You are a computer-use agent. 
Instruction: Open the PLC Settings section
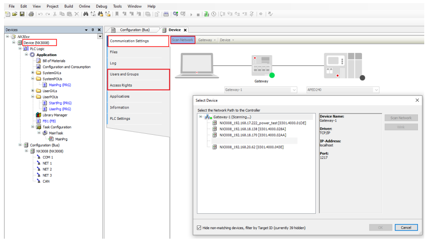[x=120, y=118]
